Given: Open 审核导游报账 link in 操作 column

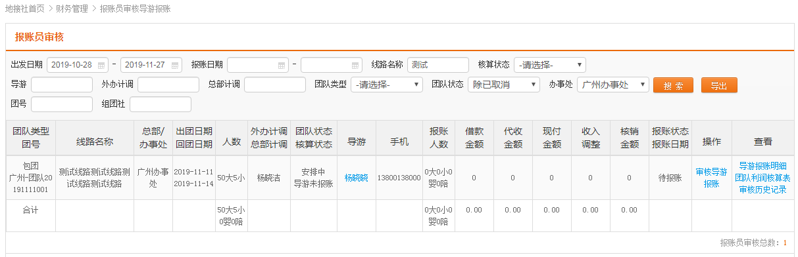Looking at the screenshot, I should pyautogui.click(x=711, y=178).
